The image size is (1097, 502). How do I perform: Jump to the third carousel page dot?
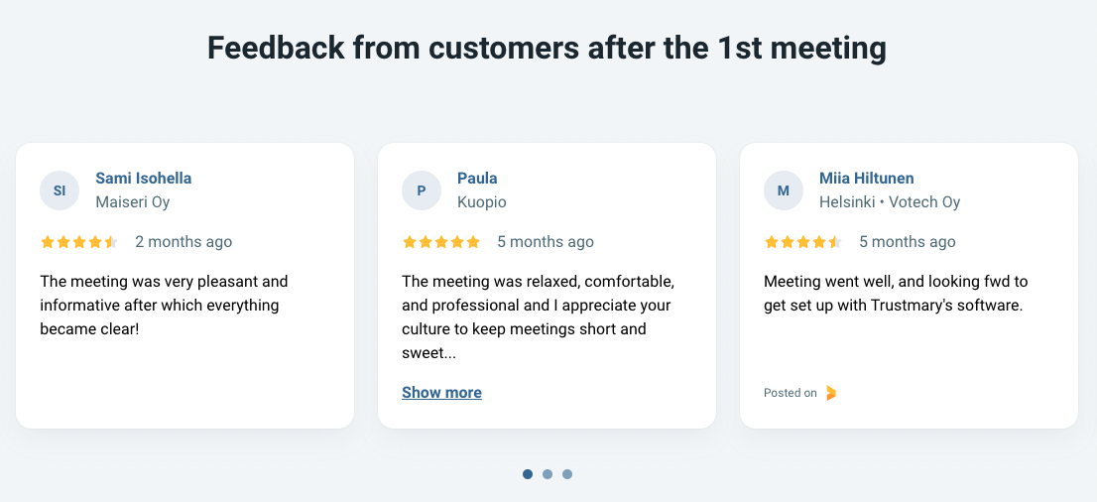567,474
